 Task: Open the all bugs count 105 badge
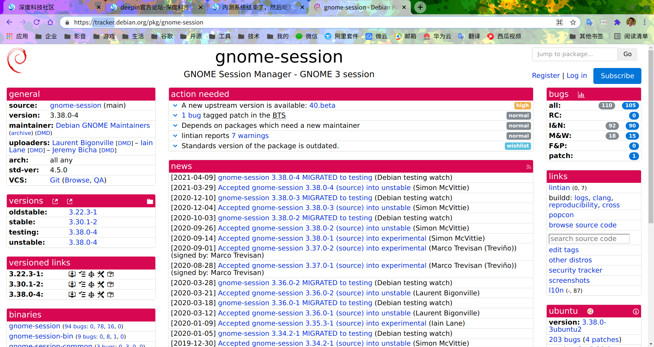[630, 105]
